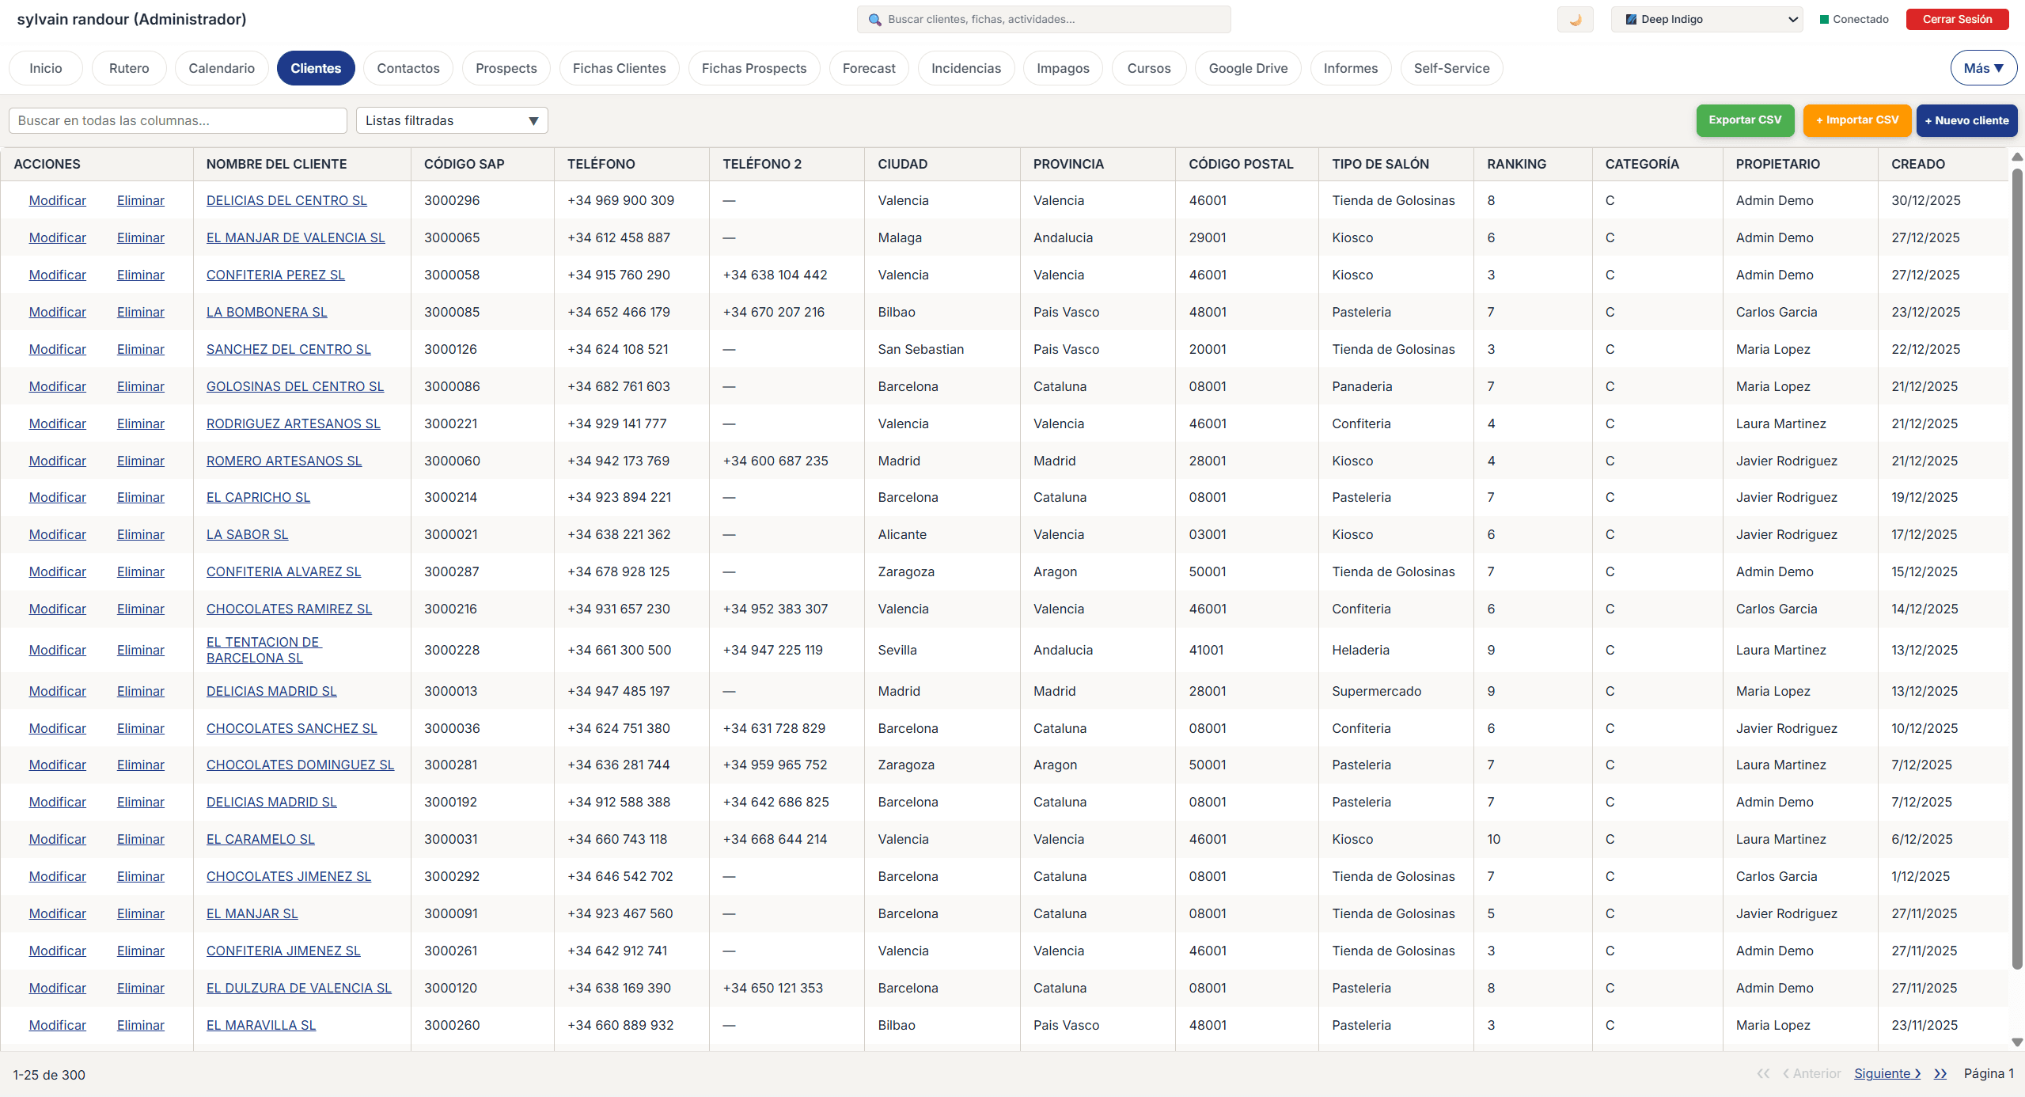Go to next page via Siguiente link
This screenshot has height=1097, width=2025.
coord(1887,1074)
